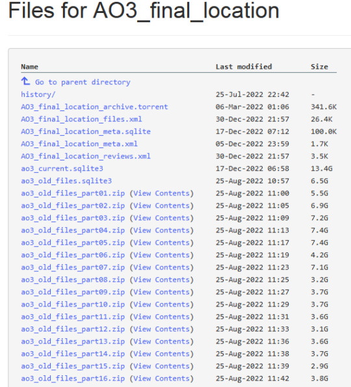
Task: View Contents of ao3_old_files_part03.zip
Action: click(162, 218)
